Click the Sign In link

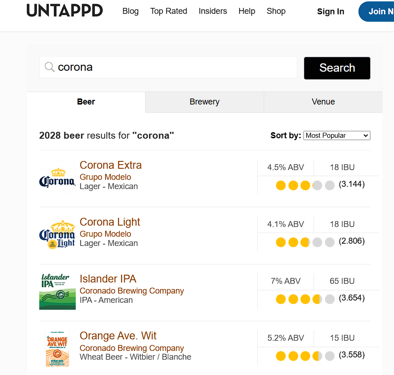point(330,12)
